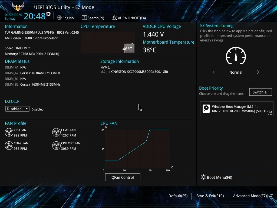The width and height of the screenshot is (277, 208).
Task: Open the D.O.C.P. dropdown
Action: pos(17,109)
